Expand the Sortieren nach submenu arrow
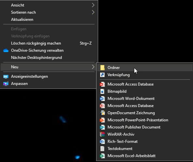 click(93, 12)
